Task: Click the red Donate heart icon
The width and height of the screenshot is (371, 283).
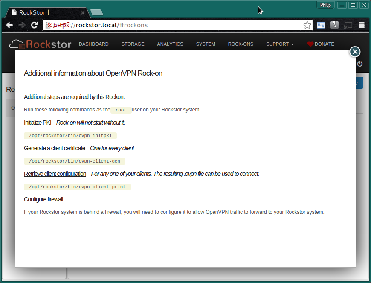Action: point(310,44)
